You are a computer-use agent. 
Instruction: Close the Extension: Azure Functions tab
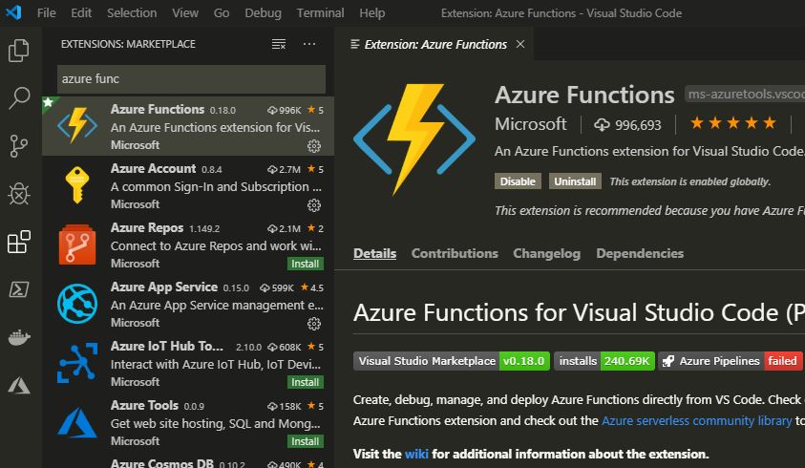pyautogui.click(x=520, y=44)
